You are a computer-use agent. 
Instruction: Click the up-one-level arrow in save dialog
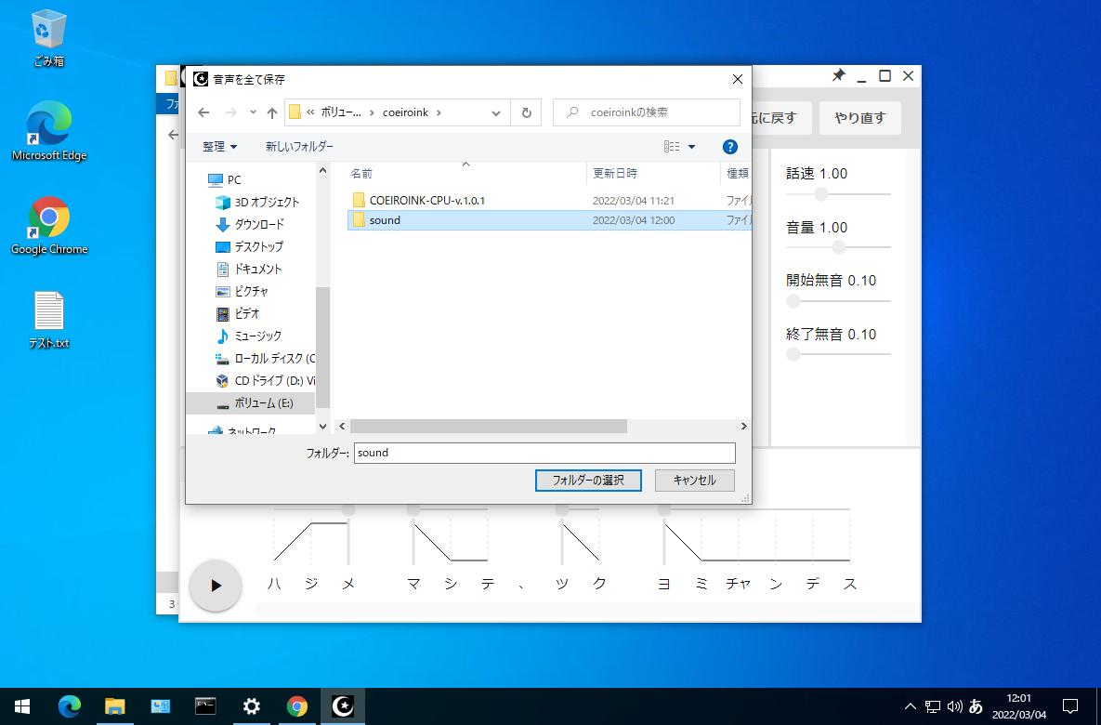click(x=272, y=112)
